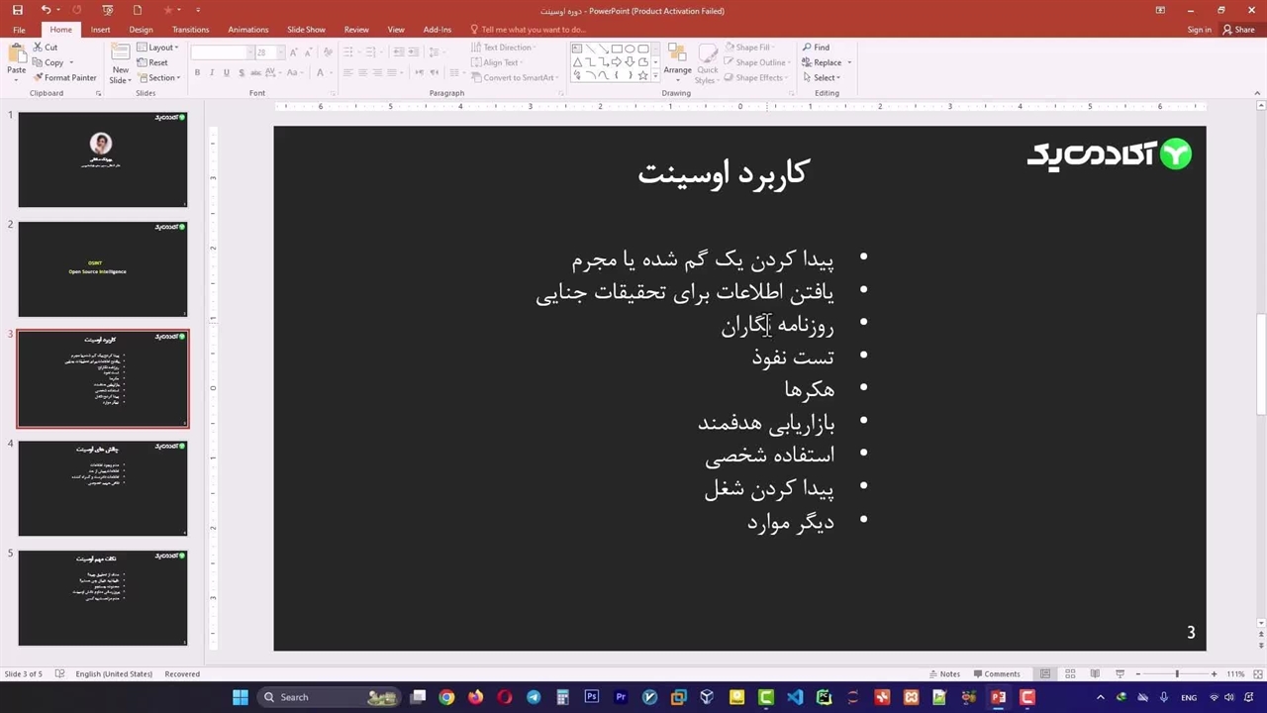
Task: Open the Transitions ribbon tab
Action: (x=190, y=30)
